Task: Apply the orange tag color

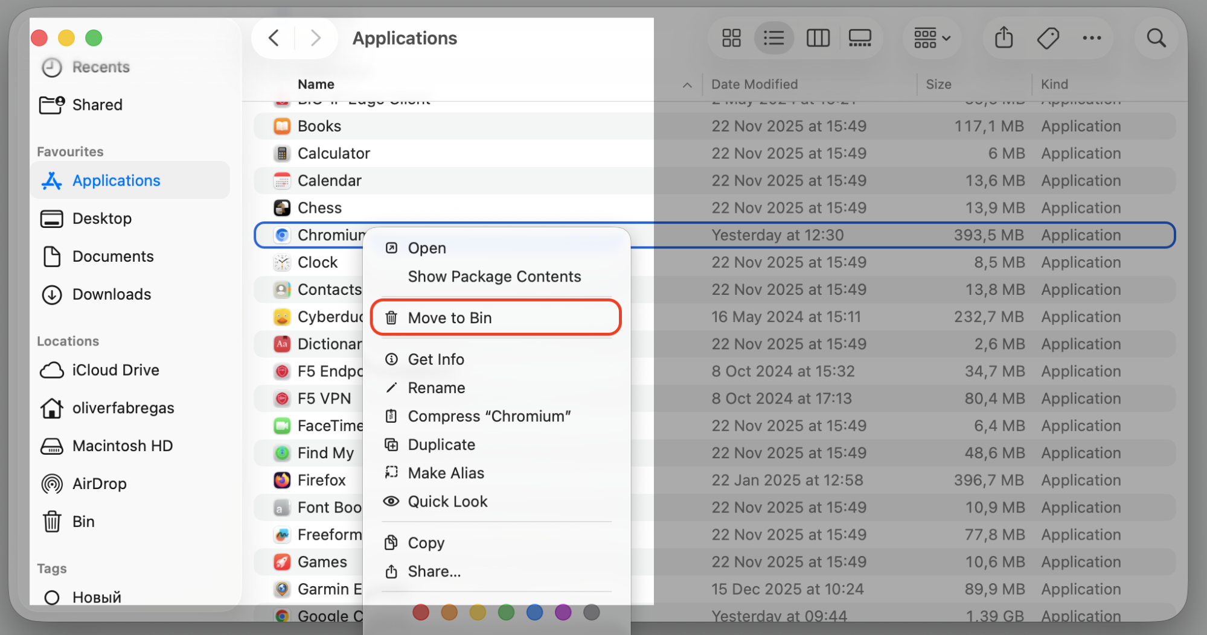Action: (449, 613)
